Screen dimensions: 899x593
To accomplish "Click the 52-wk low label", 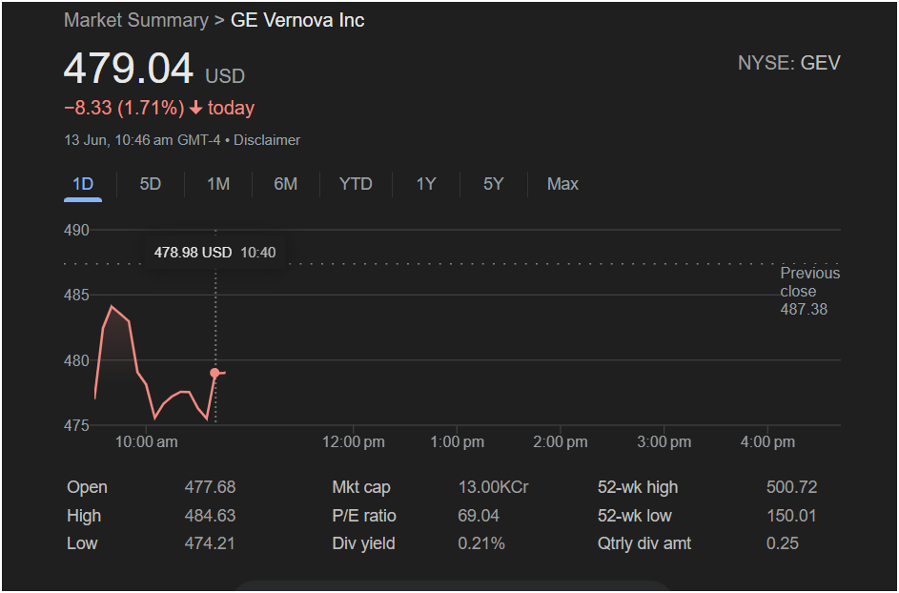I will tap(634, 516).
